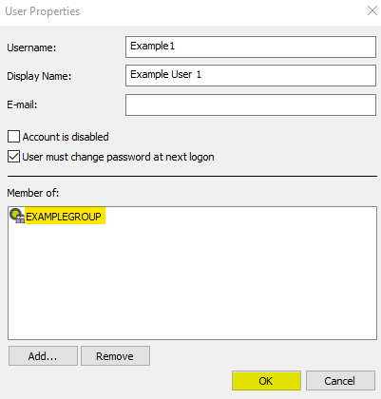381x399 pixels.
Task: Click the Remove button
Action: point(115,356)
